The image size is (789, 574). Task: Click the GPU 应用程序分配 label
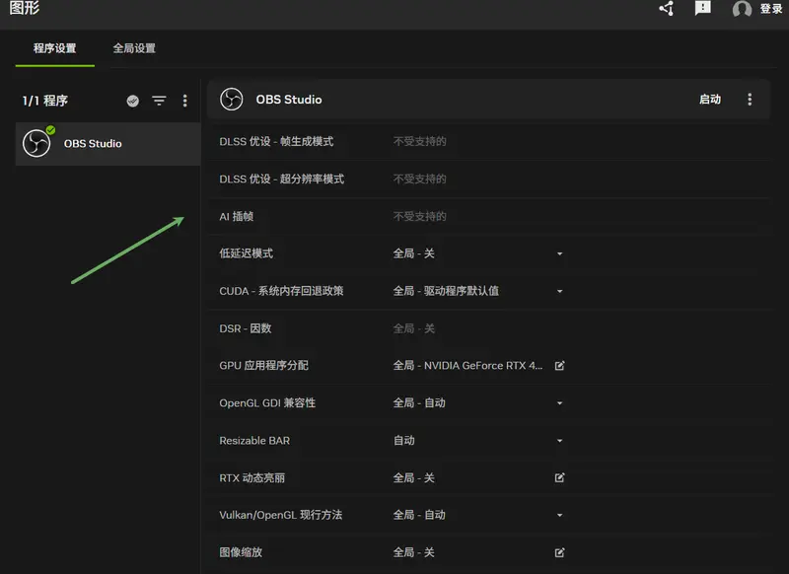tap(263, 366)
